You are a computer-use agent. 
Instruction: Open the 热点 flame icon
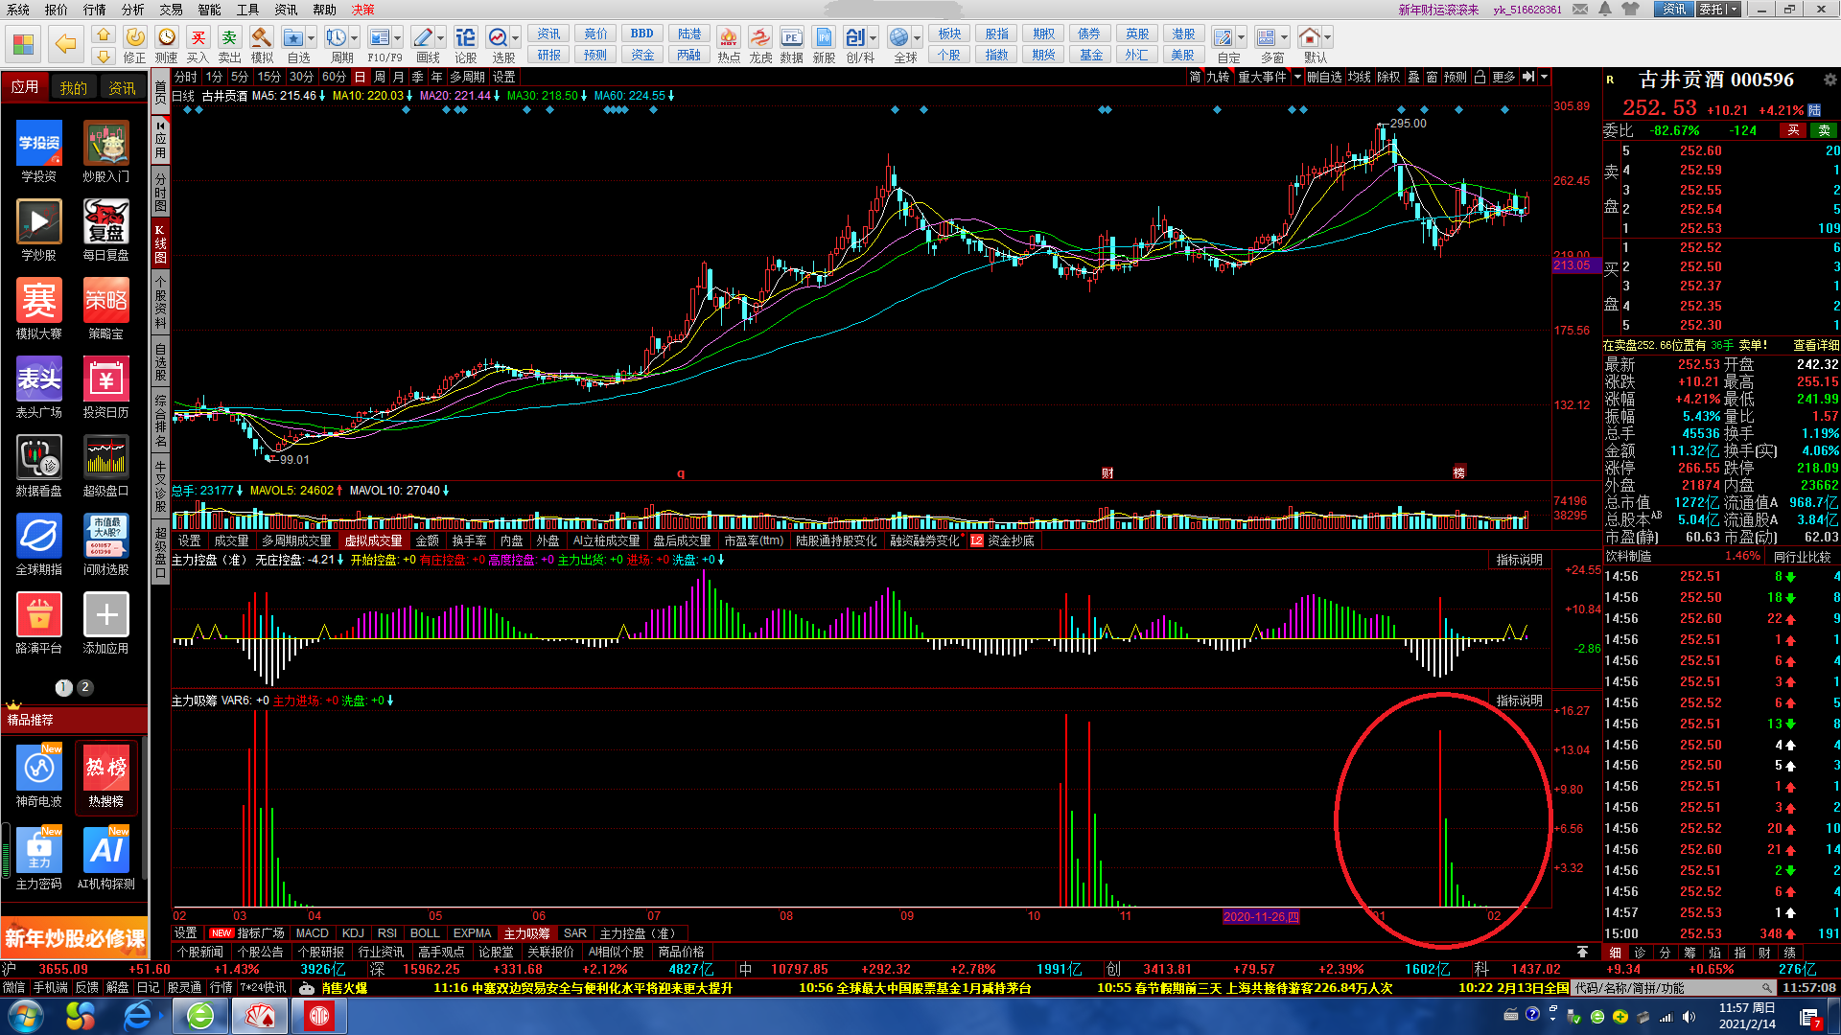[729, 38]
